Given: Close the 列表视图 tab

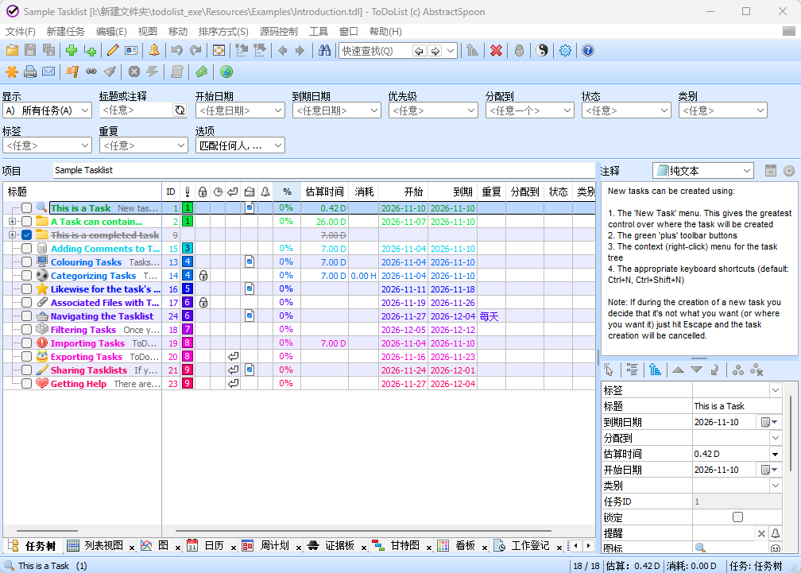Looking at the screenshot, I should tap(132, 548).
